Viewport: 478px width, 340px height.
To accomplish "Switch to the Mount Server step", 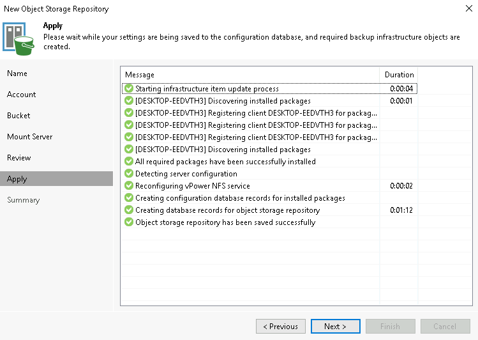I will [29, 137].
